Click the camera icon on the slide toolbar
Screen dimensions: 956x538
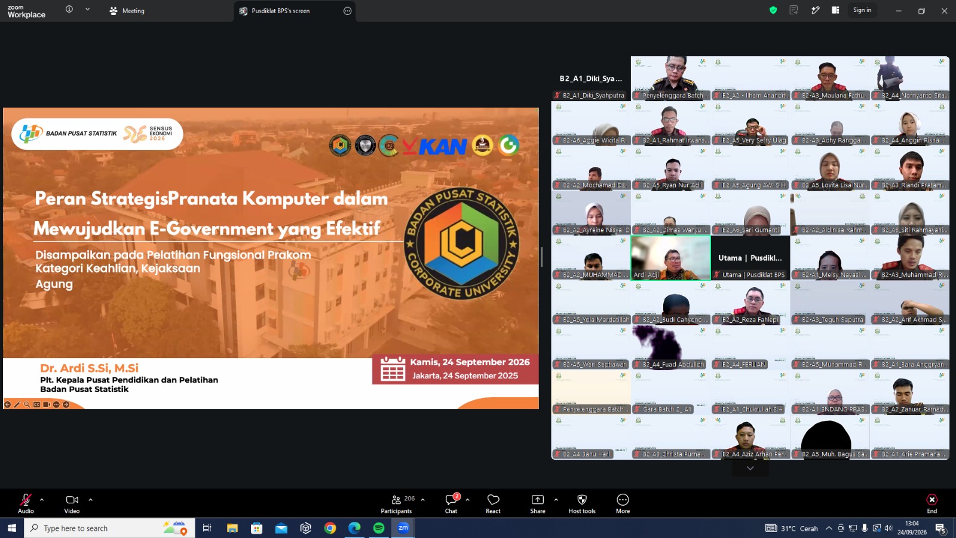click(x=47, y=405)
